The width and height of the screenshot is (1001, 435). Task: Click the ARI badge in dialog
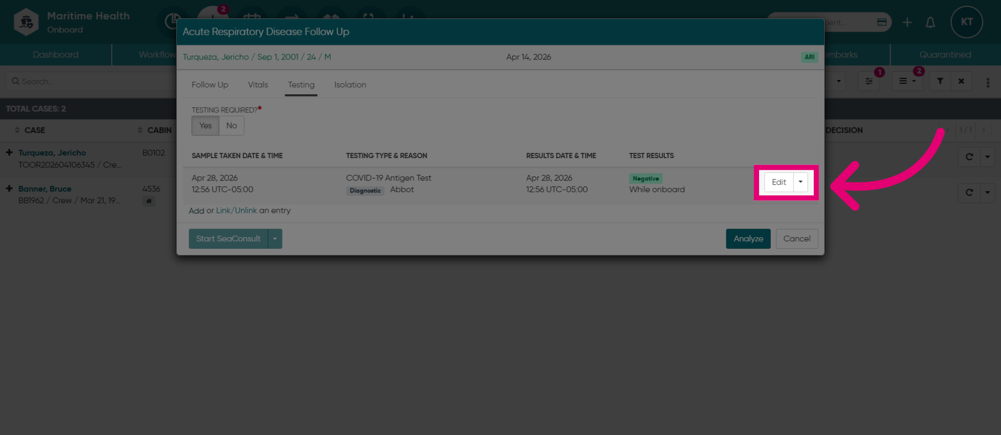coord(809,57)
